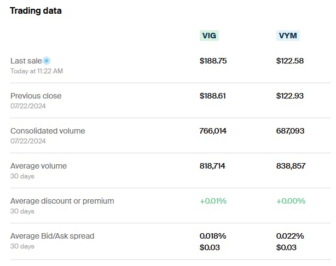Click VYM consolidated volume 687,093
The width and height of the screenshot is (336, 266).
click(x=291, y=131)
